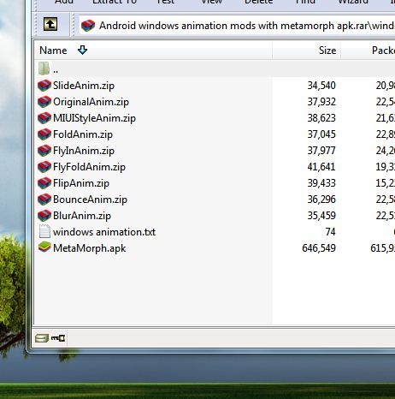Click the Delete toolbar button
The image size is (395, 399).
[x=259, y=3]
